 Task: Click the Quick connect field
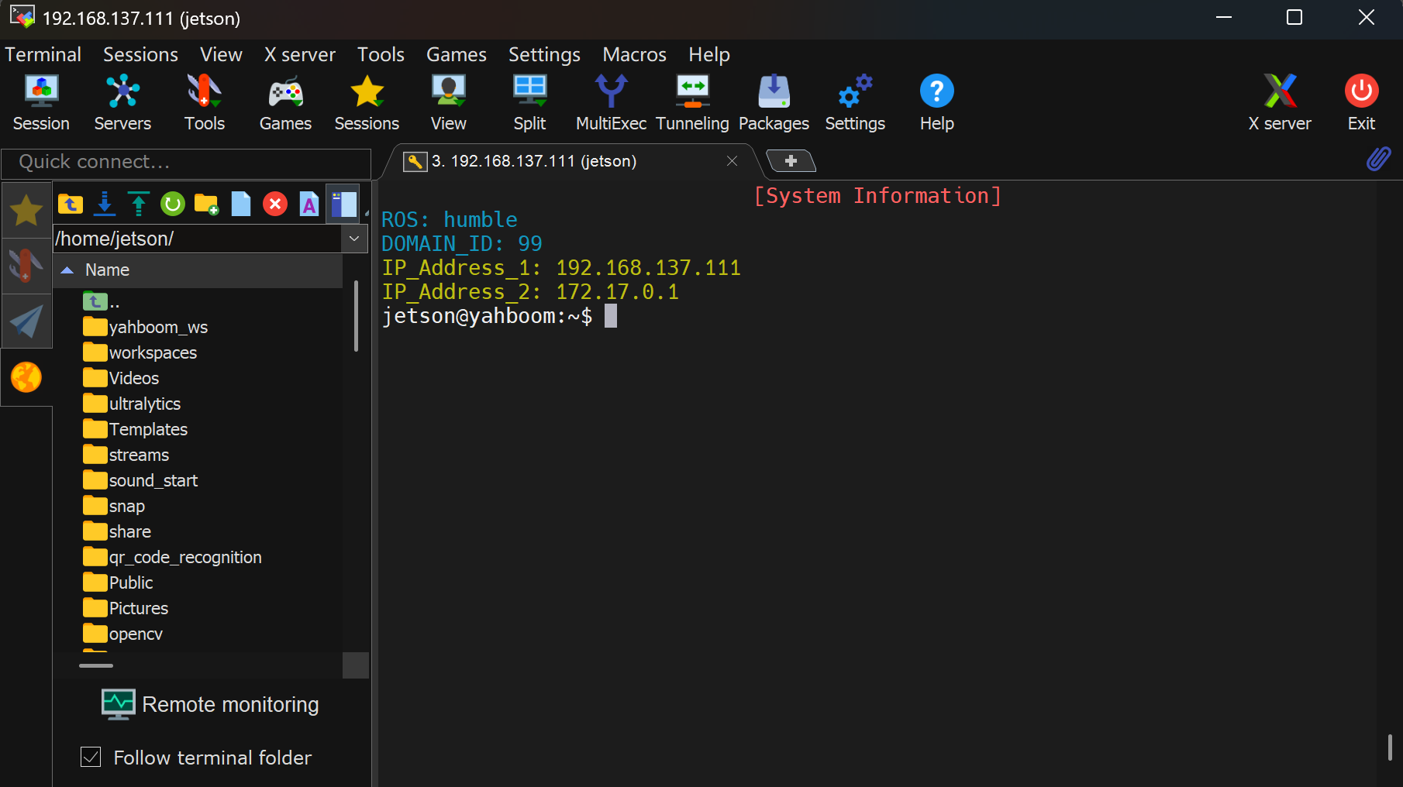tap(186, 162)
